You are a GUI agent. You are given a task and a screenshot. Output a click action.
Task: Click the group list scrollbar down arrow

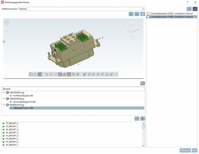(x=144, y=146)
